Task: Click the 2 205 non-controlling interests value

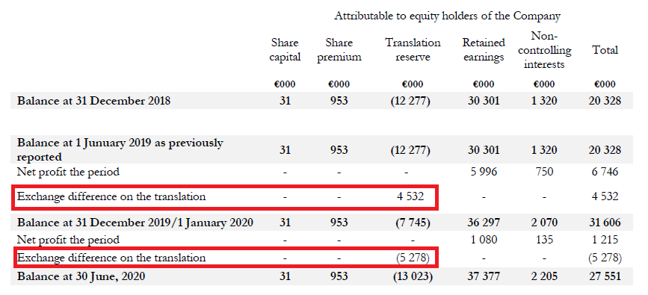Action: pyautogui.click(x=544, y=276)
